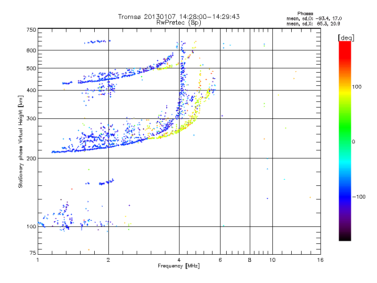Click the 'Frequency [MHz]' x-axis label
Screen dimensions: 377x283
click(179, 266)
